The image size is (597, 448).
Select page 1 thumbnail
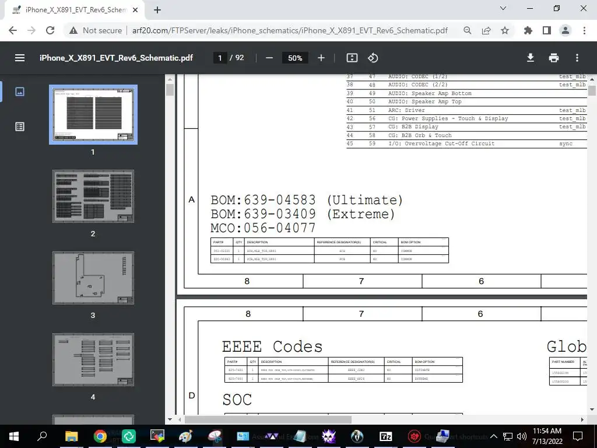(x=93, y=114)
